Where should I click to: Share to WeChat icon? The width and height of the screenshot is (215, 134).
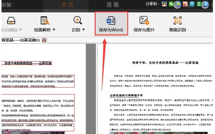[x=171, y=4]
